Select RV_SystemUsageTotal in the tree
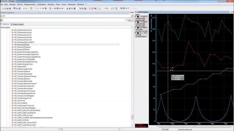 [x=23, y=69]
